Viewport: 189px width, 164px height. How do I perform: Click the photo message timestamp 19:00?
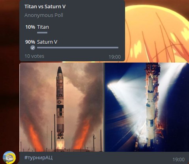[178, 160]
